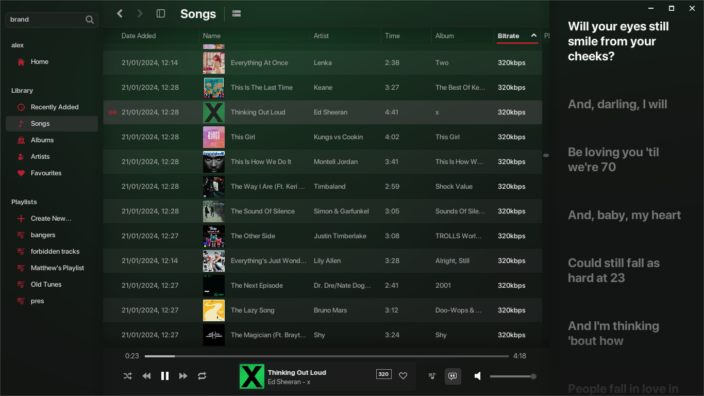Sort by Name column header
Viewport: 704px width, 396px height.
pos(212,36)
